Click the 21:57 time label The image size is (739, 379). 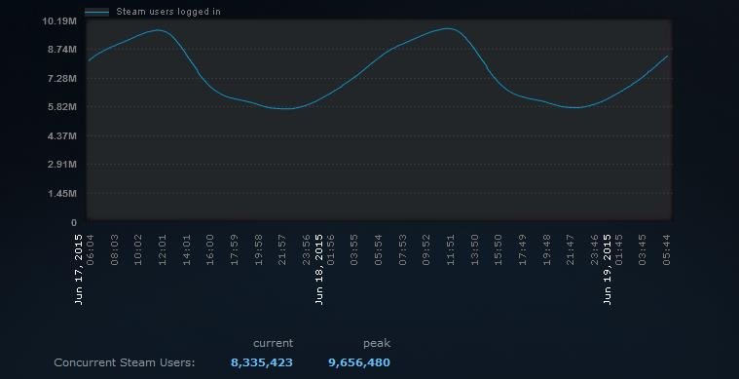pyautogui.click(x=282, y=249)
